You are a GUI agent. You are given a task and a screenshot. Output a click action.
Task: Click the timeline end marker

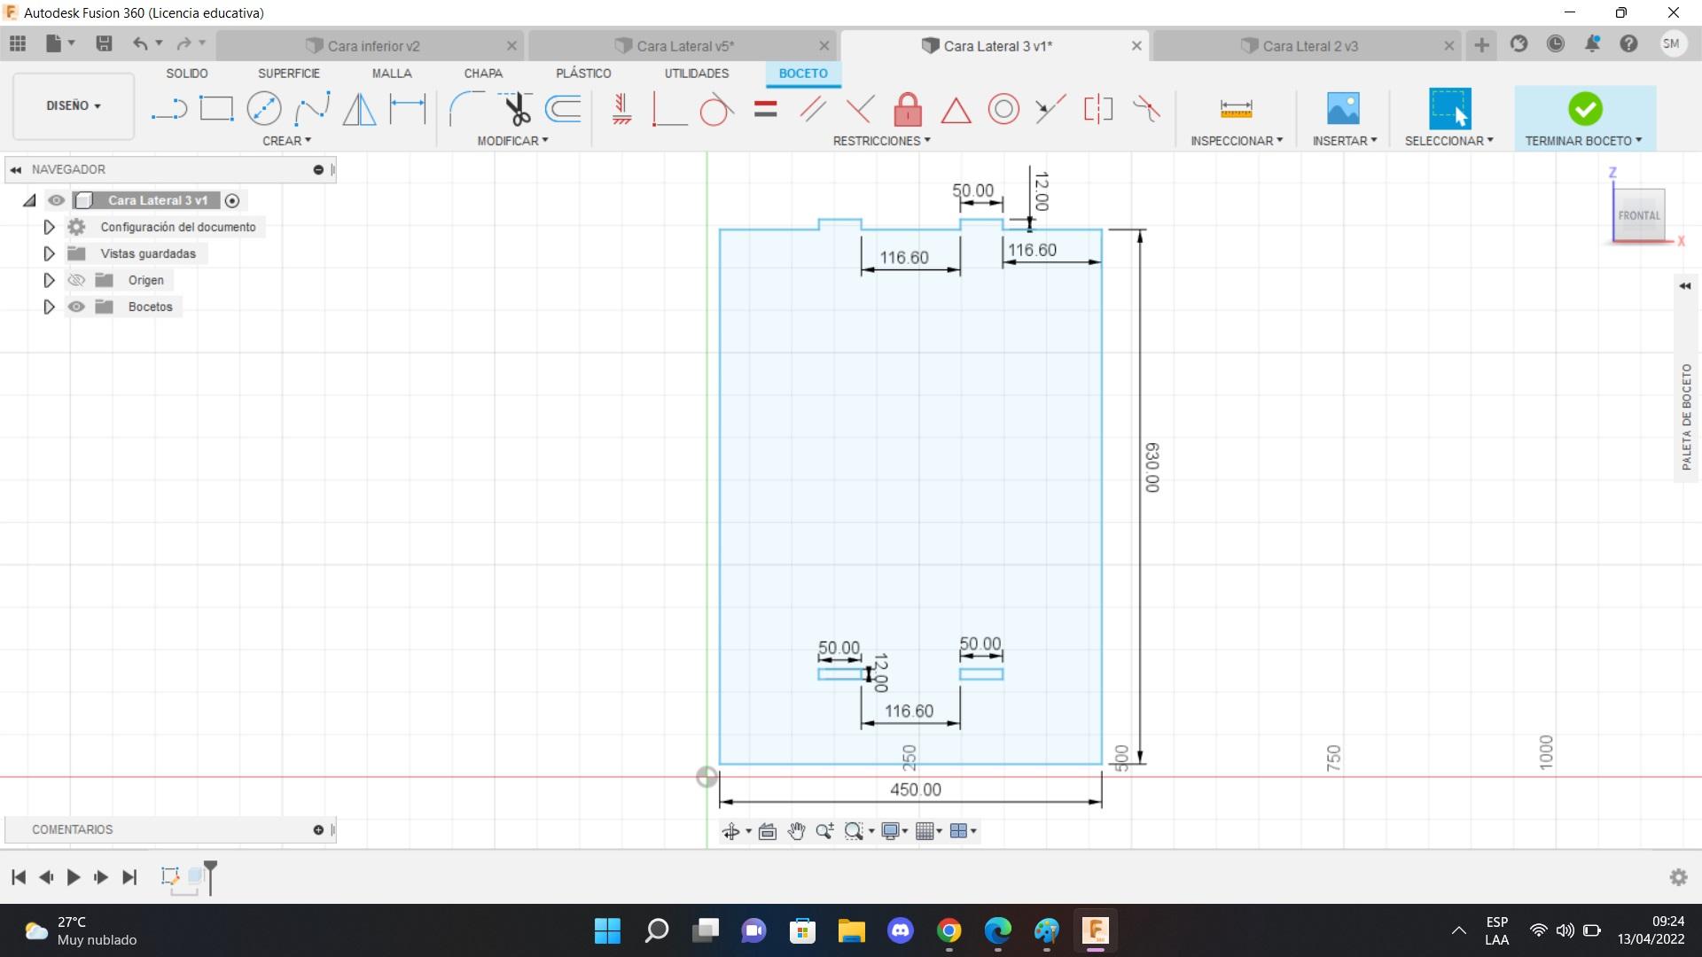(x=210, y=877)
